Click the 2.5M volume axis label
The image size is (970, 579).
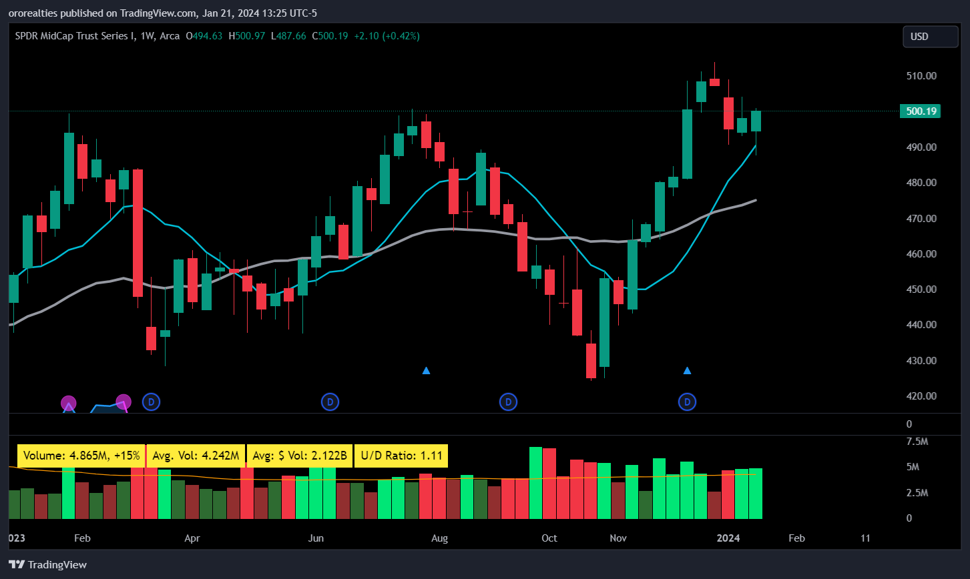(916, 493)
